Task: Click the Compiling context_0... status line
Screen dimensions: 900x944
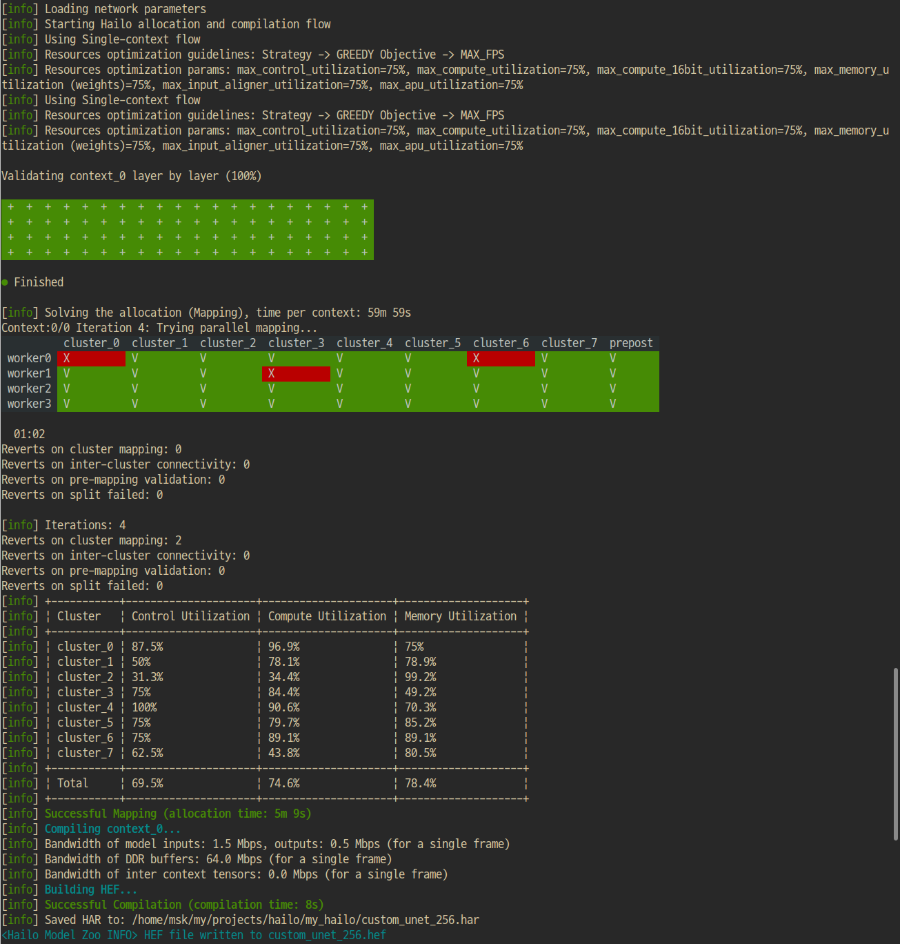Action: click(x=112, y=829)
